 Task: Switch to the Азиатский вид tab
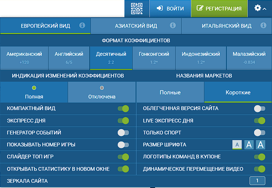[x=136, y=26]
